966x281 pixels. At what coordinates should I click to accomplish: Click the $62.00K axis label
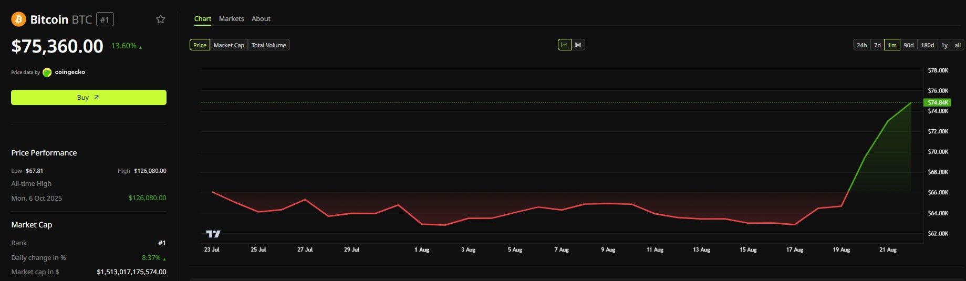click(x=938, y=234)
